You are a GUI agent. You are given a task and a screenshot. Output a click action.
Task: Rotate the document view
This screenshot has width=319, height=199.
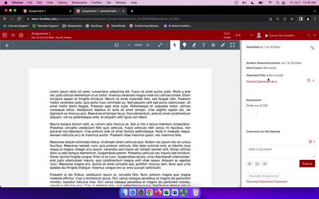click(117, 45)
